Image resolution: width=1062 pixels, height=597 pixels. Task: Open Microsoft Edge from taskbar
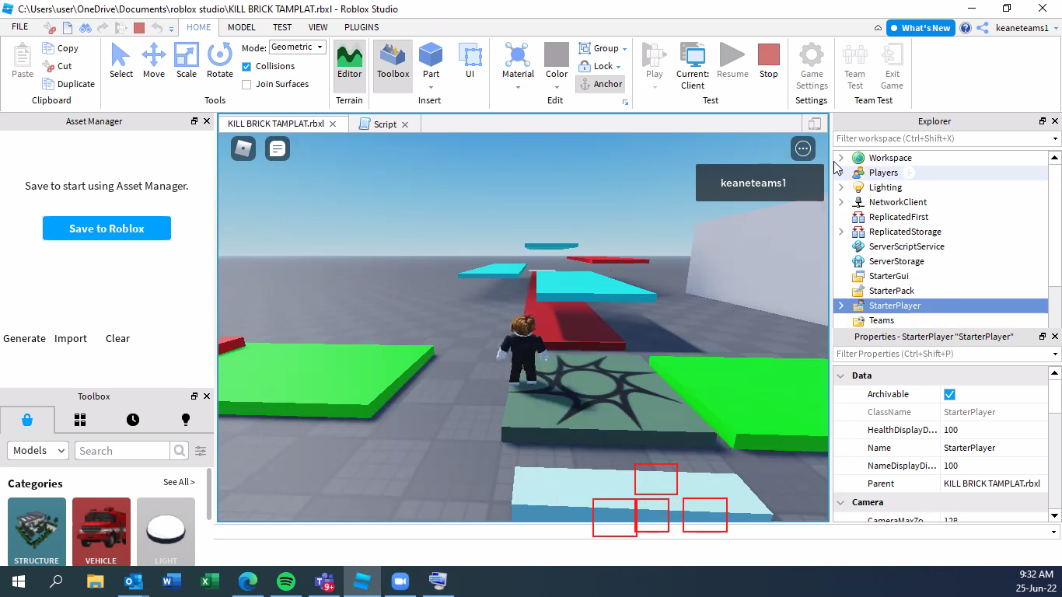[248, 581]
